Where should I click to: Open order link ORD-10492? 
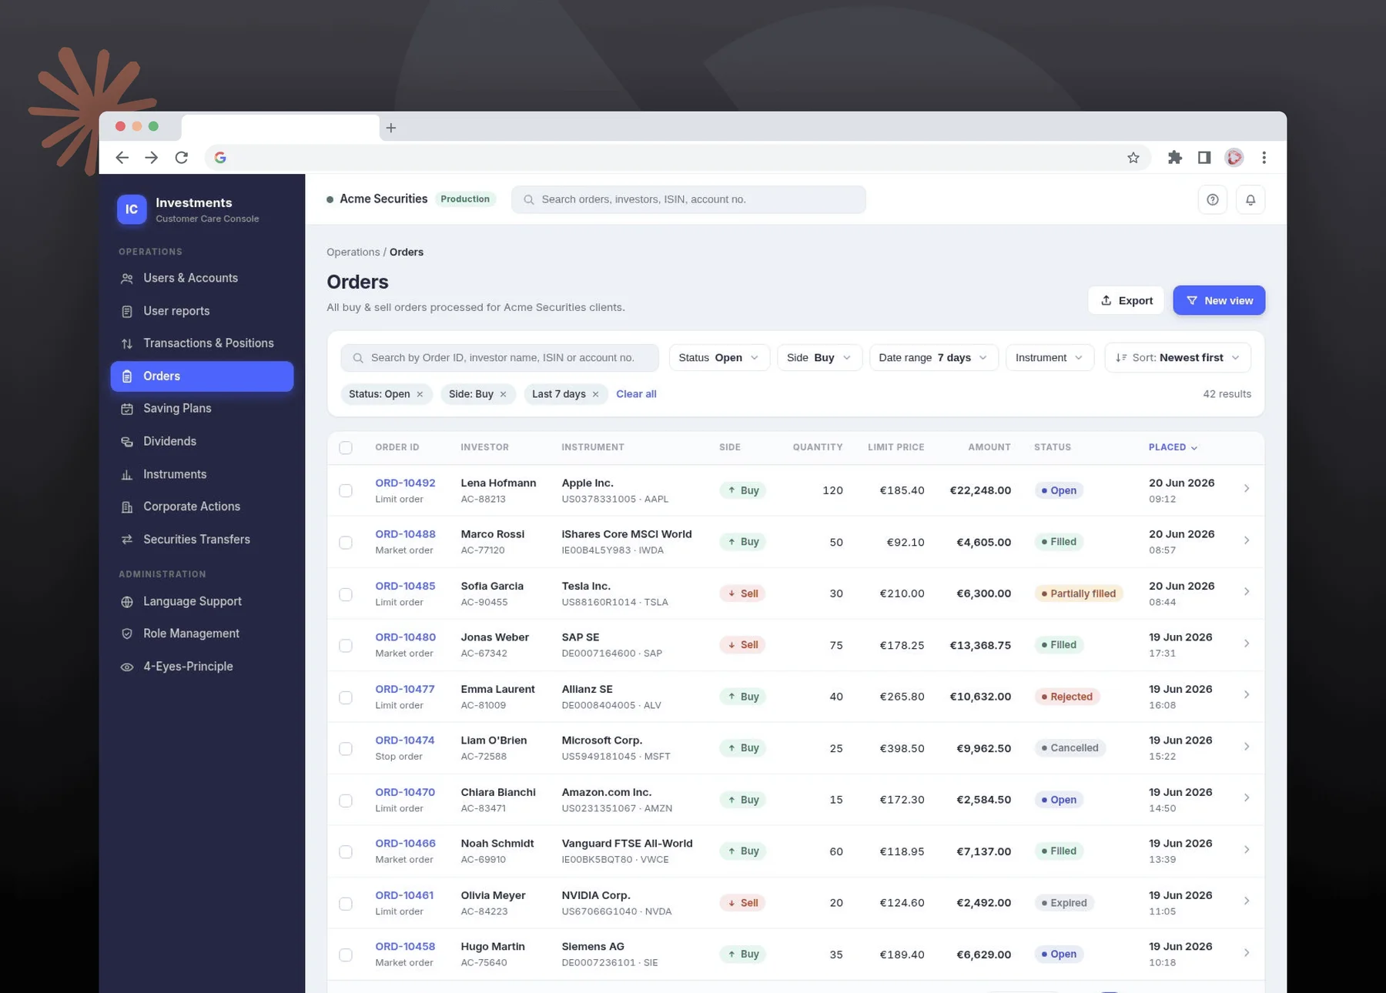tap(405, 483)
